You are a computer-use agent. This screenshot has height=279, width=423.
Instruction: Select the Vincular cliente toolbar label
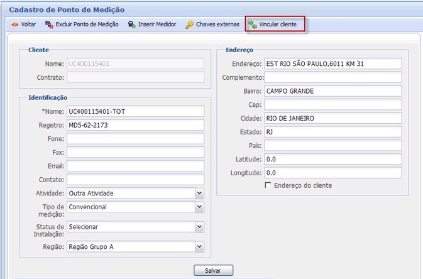point(281,25)
